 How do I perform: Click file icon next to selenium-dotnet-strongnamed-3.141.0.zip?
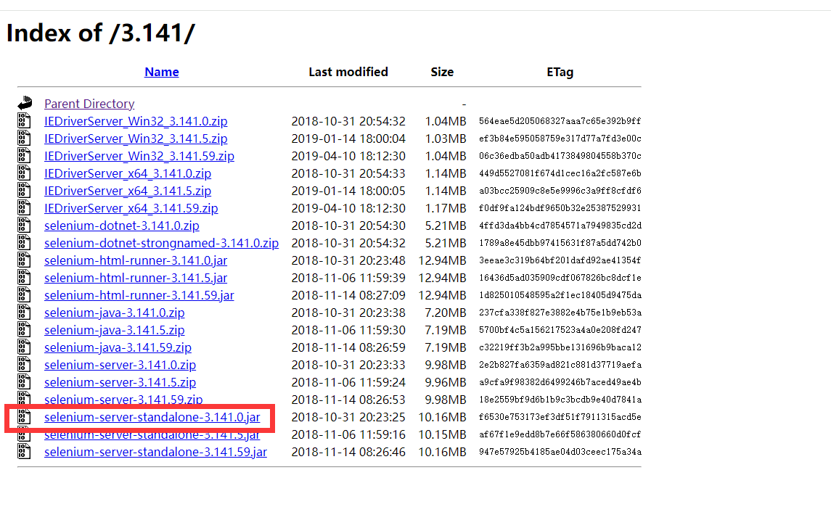pyautogui.click(x=25, y=243)
